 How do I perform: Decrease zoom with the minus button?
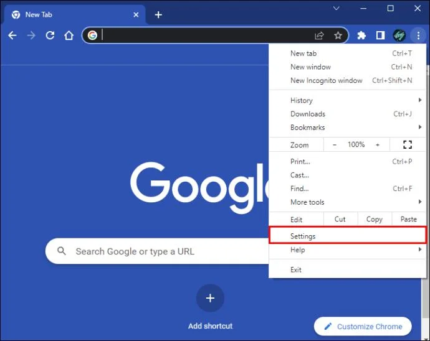(335, 144)
